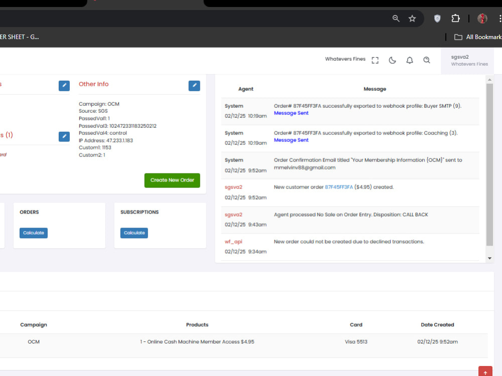Click the Source: SGS info line
This screenshot has height=376, width=502.
tap(93, 111)
